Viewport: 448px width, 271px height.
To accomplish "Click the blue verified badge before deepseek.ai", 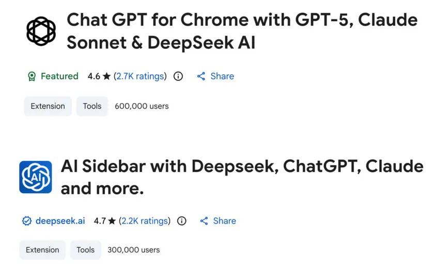I will click(27, 221).
